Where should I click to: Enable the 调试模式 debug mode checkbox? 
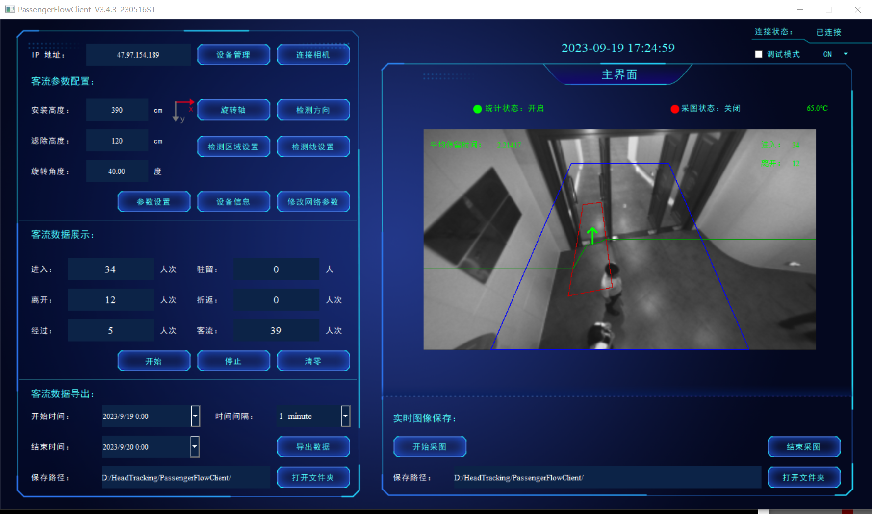tap(759, 54)
